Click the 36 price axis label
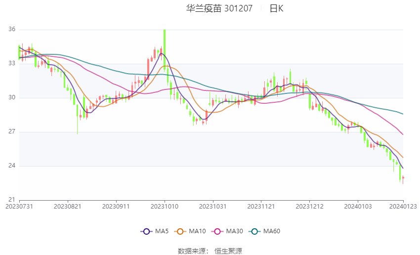The image size is (420, 255). click(12, 29)
